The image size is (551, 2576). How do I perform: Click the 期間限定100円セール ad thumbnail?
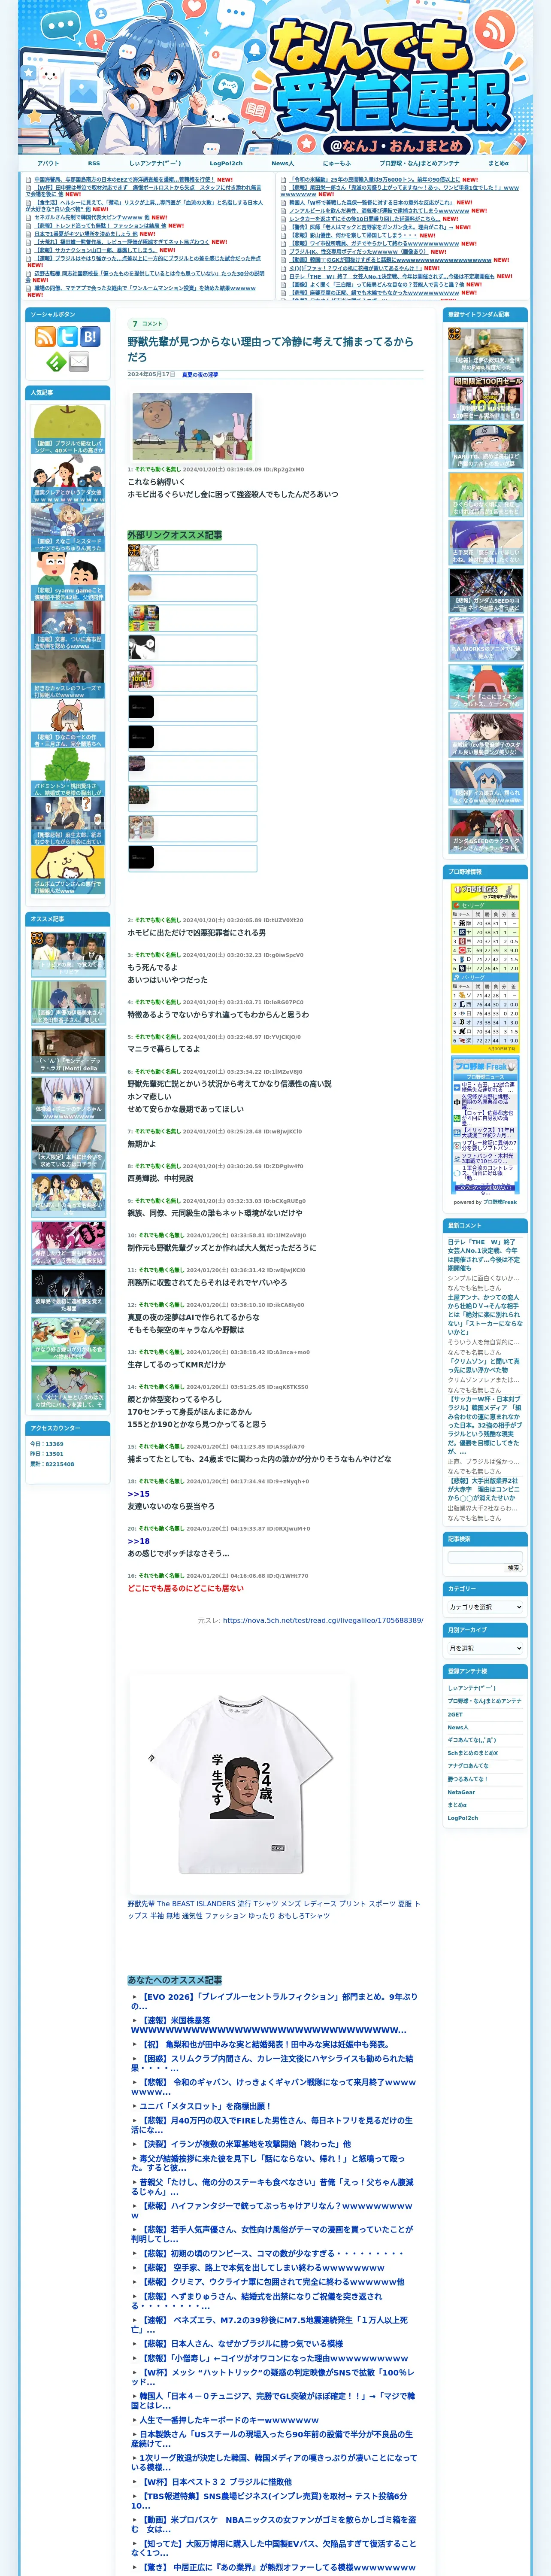tap(485, 398)
